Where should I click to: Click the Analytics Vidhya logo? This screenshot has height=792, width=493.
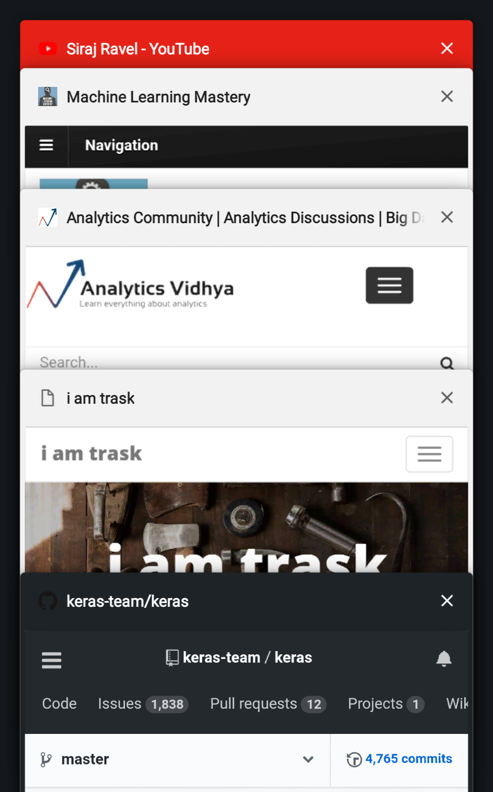coord(131,284)
